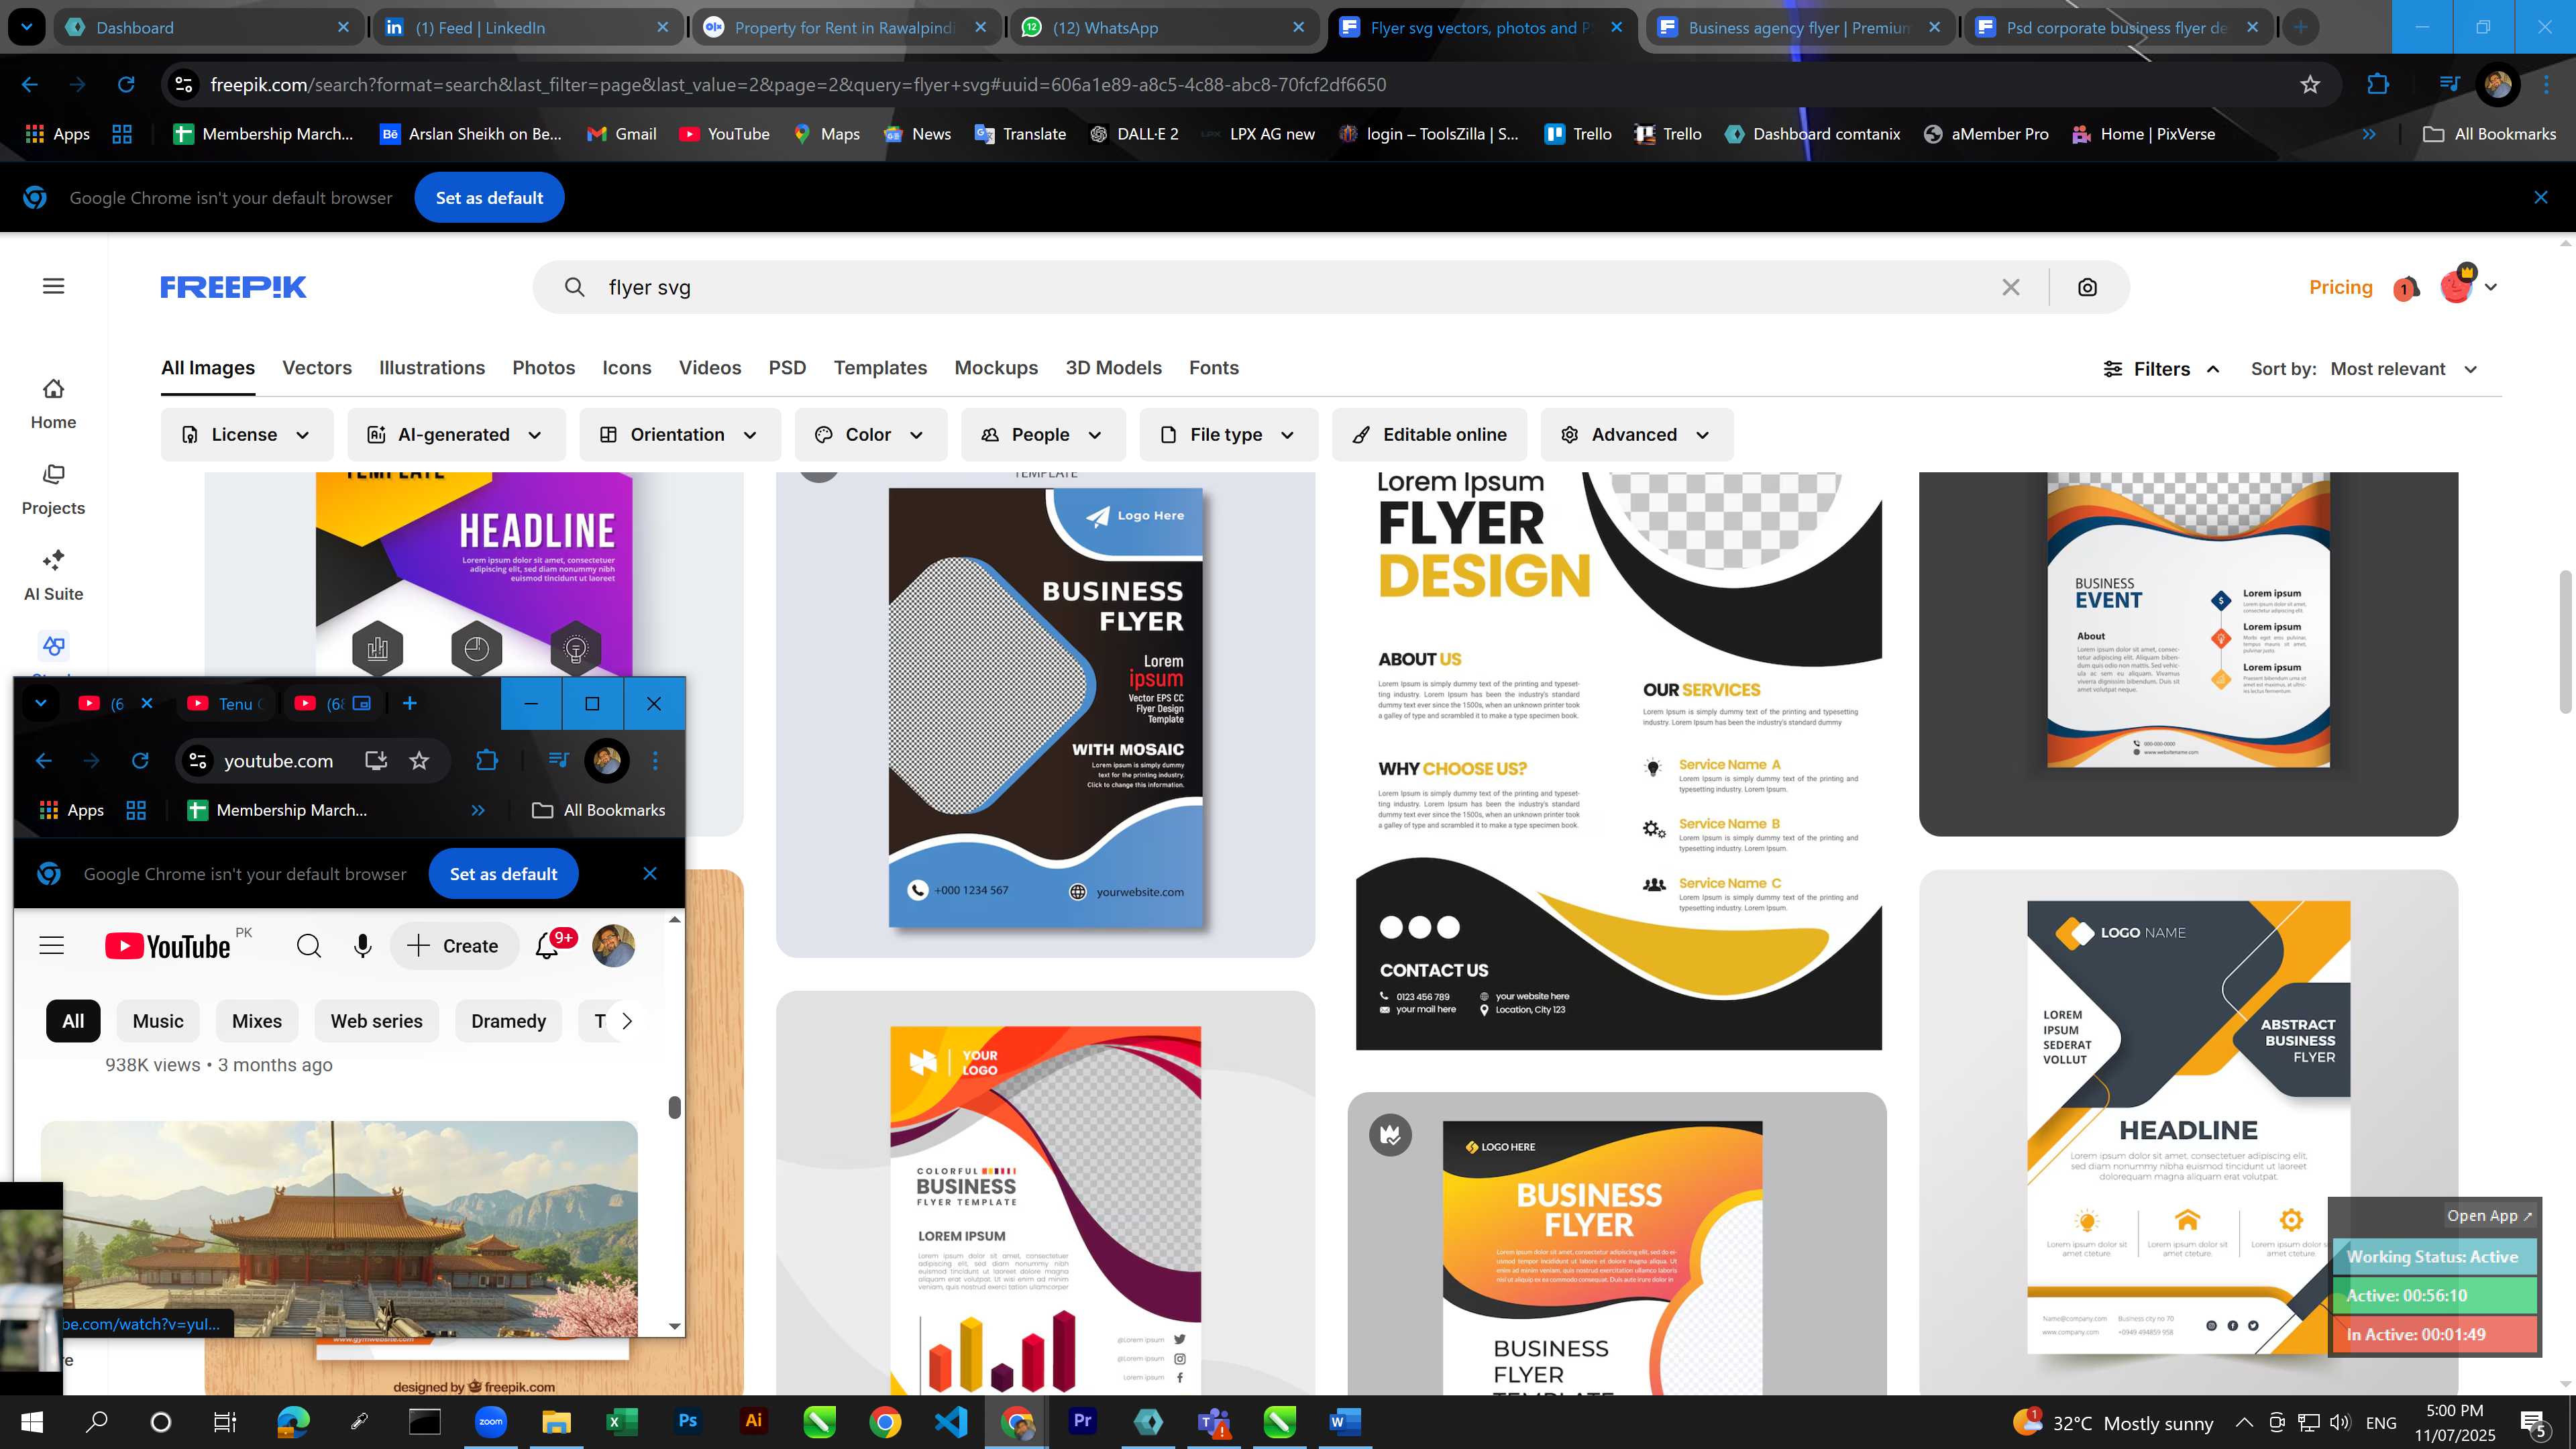Open site information icon in address bar
This screenshot has height=1449, width=2576.
(184, 85)
